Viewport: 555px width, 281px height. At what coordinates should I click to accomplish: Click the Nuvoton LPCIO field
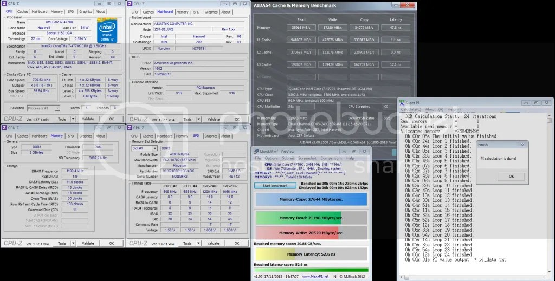[164, 48]
